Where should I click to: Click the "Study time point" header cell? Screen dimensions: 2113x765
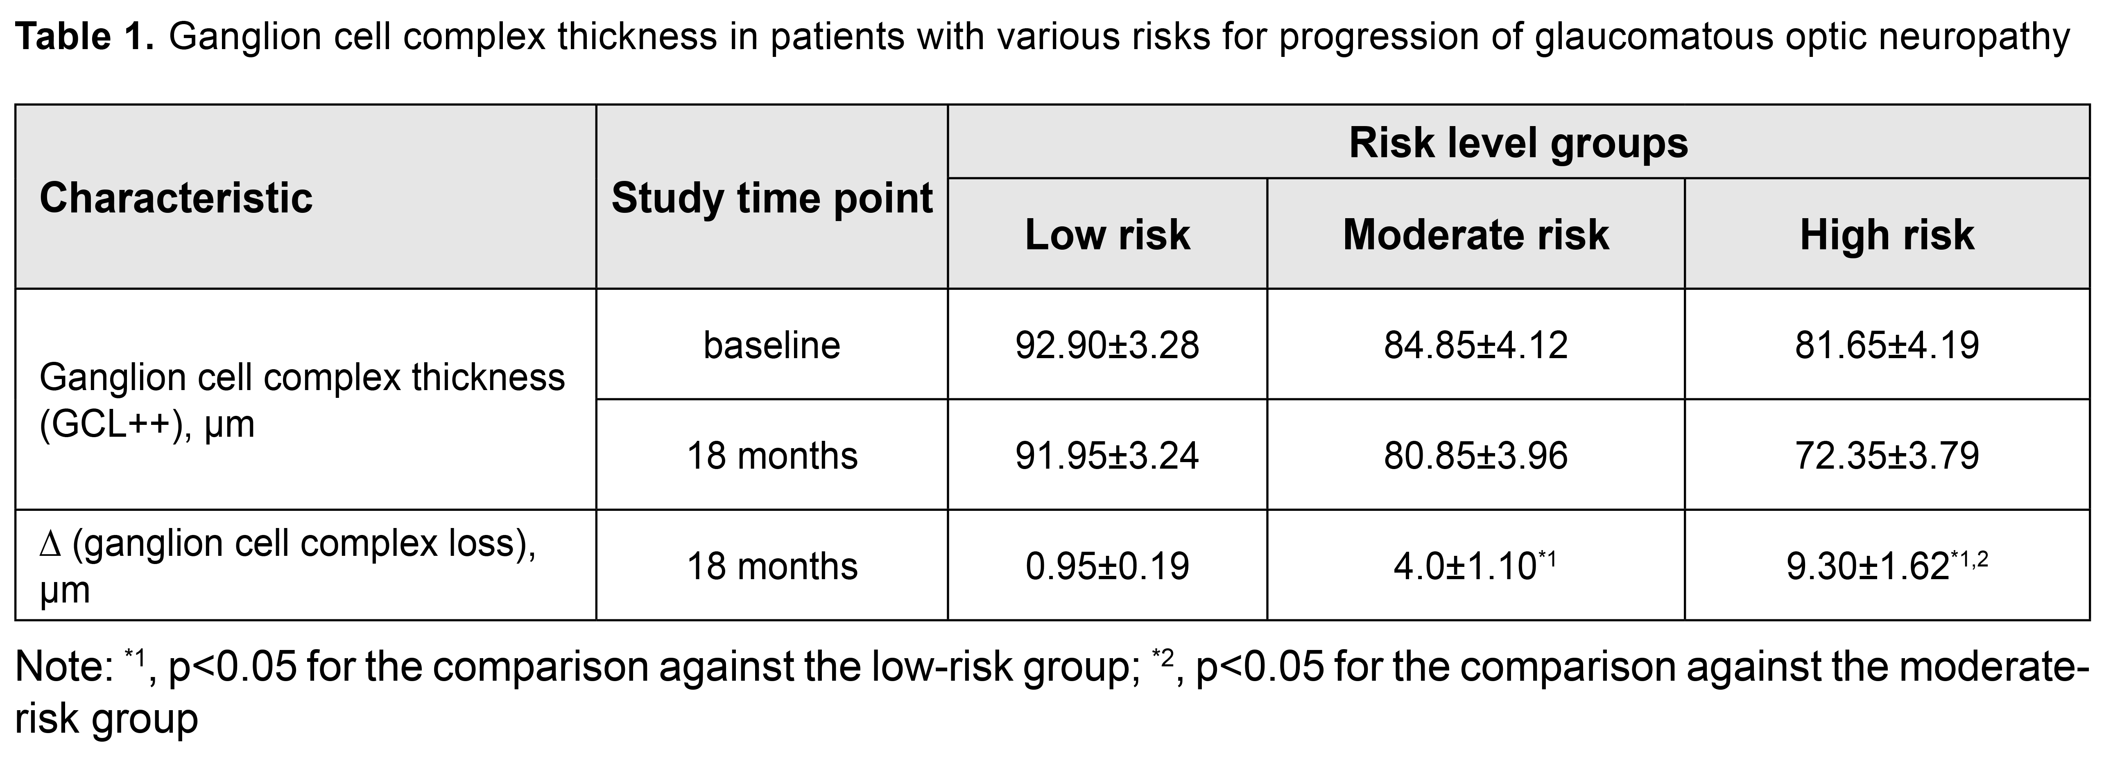pyautogui.click(x=772, y=198)
